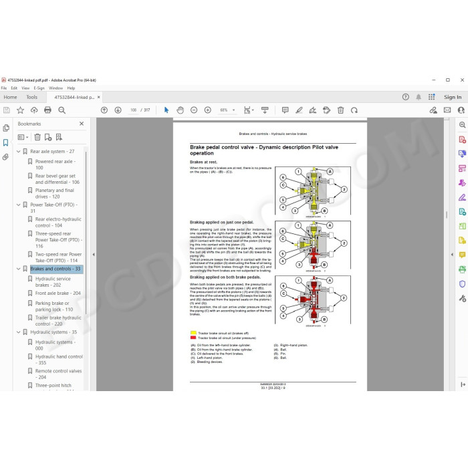This screenshot has width=468, height=468.
Task: Open the attachments paperclip panel
Action: click(x=6, y=157)
